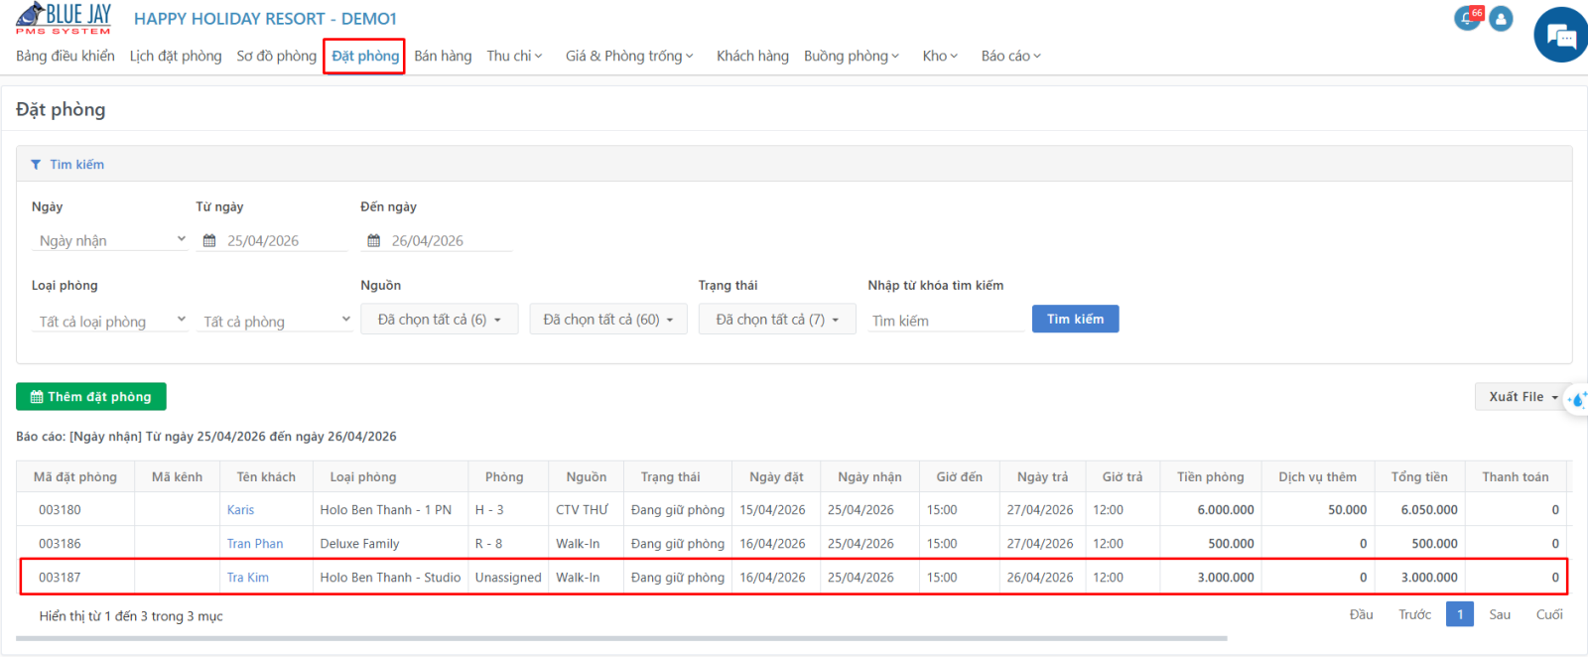
Task: Expand the Thu chi dropdown menu
Action: (514, 56)
